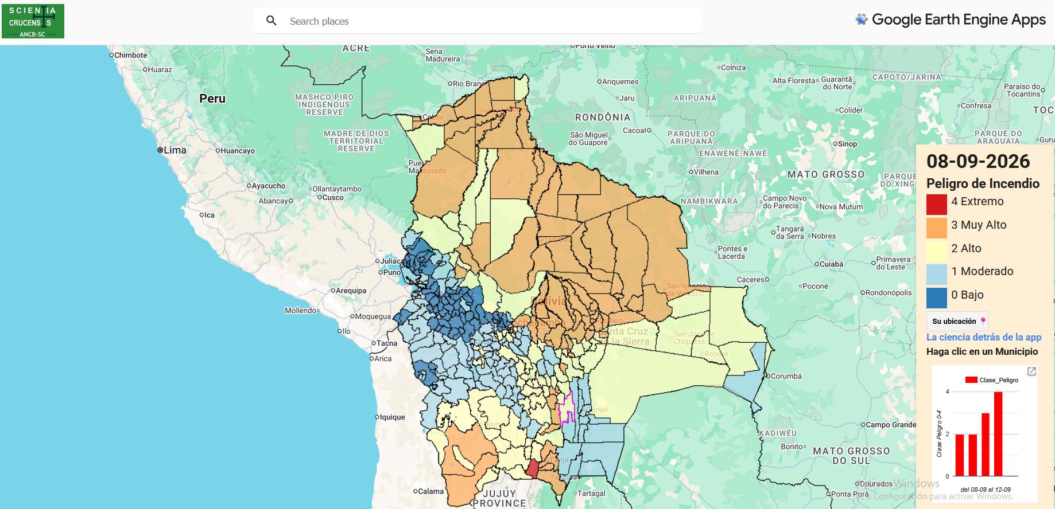Click the Cusco city label
The width and height of the screenshot is (1055, 509).
click(x=333, y=198)
